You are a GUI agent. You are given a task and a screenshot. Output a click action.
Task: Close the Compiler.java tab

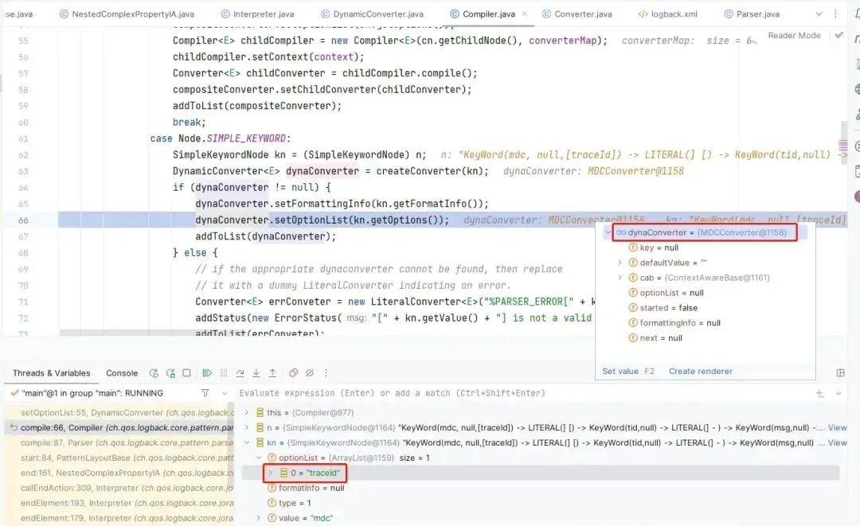click(524, 14)
